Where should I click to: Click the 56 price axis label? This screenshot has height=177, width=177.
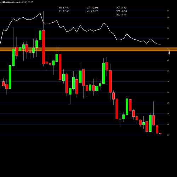(168, 39)
